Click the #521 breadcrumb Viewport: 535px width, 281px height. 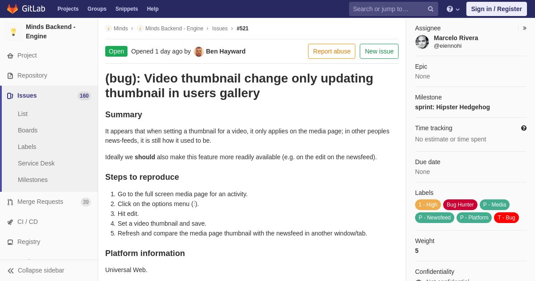tap(243, 29)
